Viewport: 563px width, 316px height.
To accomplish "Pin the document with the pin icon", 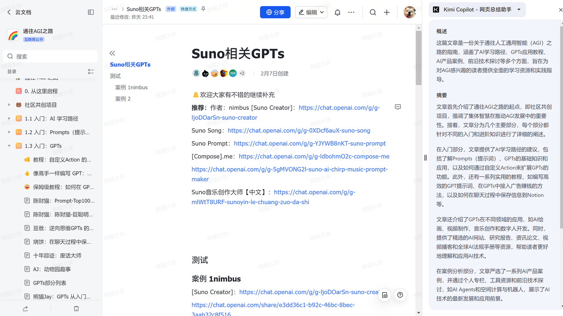I will [203, 9].
